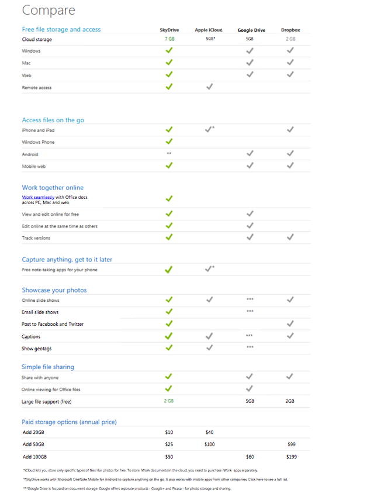Click the Free file storage and access heading

coord(61,29)
